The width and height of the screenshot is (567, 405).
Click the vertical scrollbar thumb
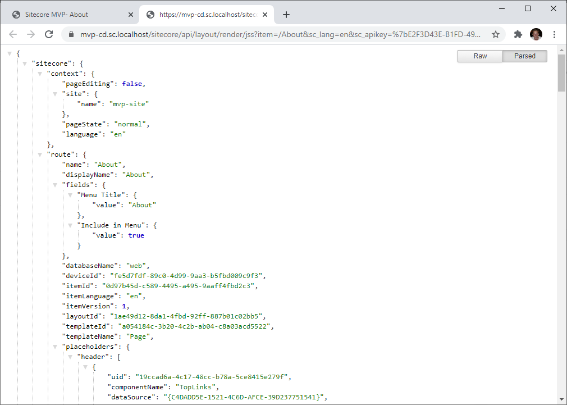coord(561,72)
